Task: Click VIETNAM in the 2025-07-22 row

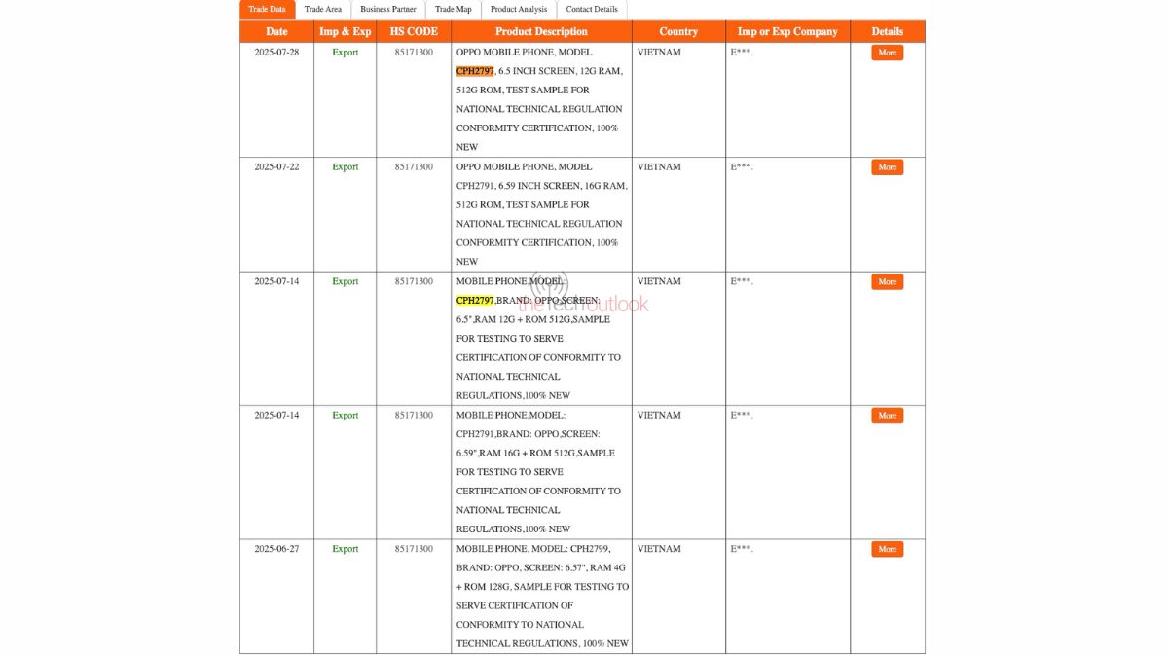Action: point(658,166)
